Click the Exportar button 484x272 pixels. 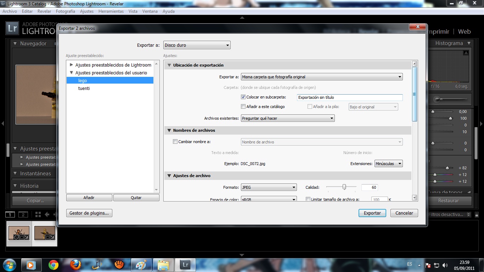(x=372, y=213)
